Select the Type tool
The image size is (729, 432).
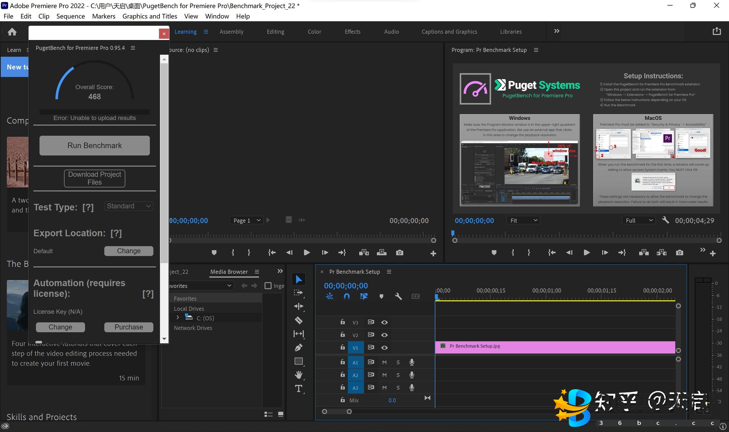[x=298, y=388]
